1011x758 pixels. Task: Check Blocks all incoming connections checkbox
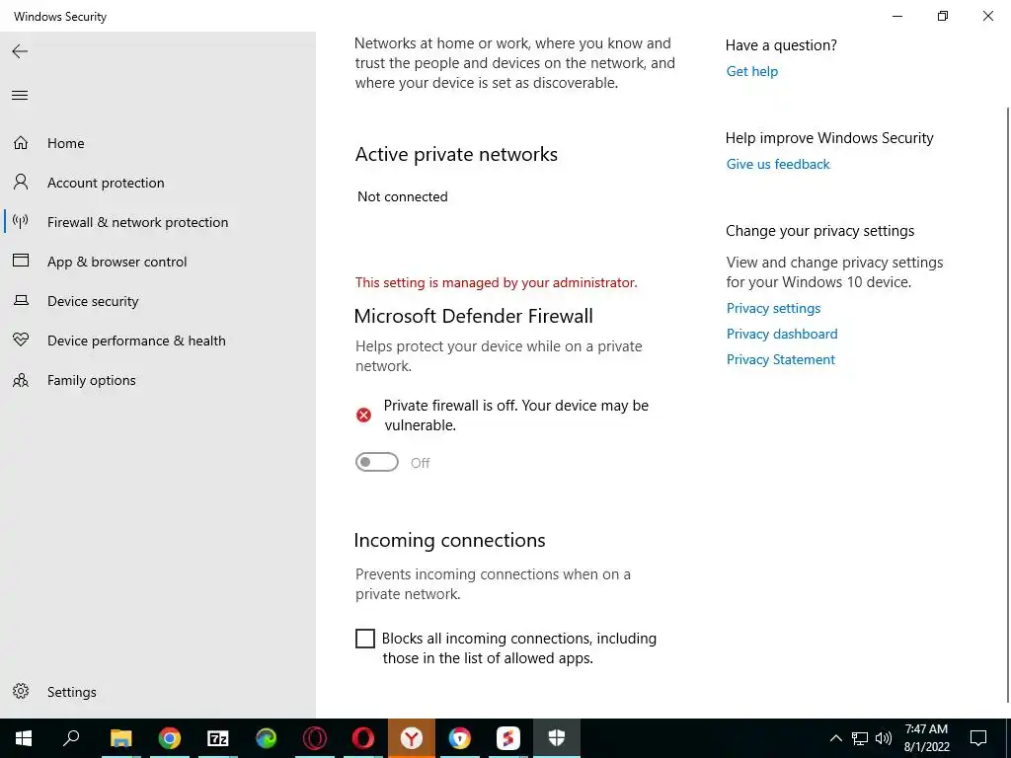coord(365,639)
